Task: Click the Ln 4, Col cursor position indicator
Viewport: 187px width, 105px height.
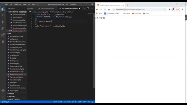Action: pyautogui.click(x=58, y=102)
